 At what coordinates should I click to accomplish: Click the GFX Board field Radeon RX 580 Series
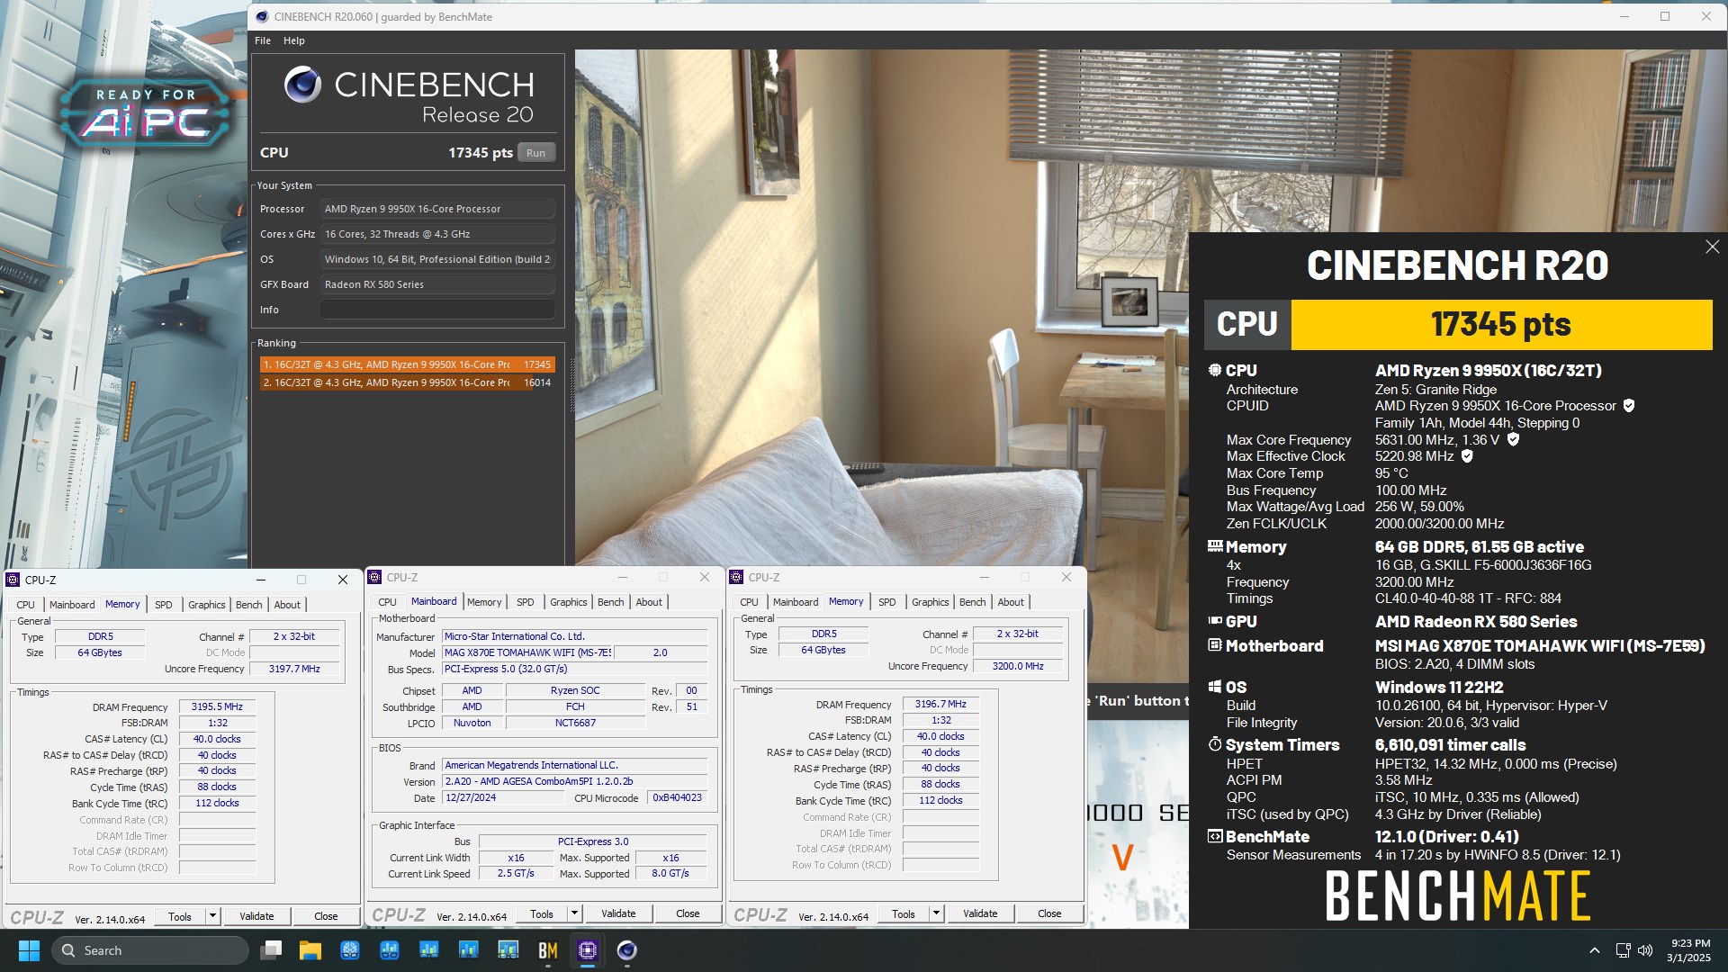(437, 284)
